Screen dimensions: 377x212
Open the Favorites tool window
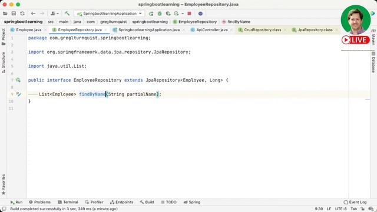pyautogui.click(x=4, y=184)
